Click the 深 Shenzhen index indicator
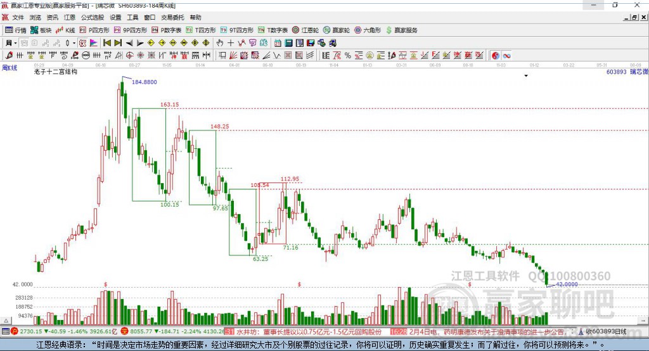Screen dimensions: 649x351 coord(125,331)
